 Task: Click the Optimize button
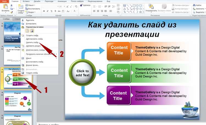85,5
